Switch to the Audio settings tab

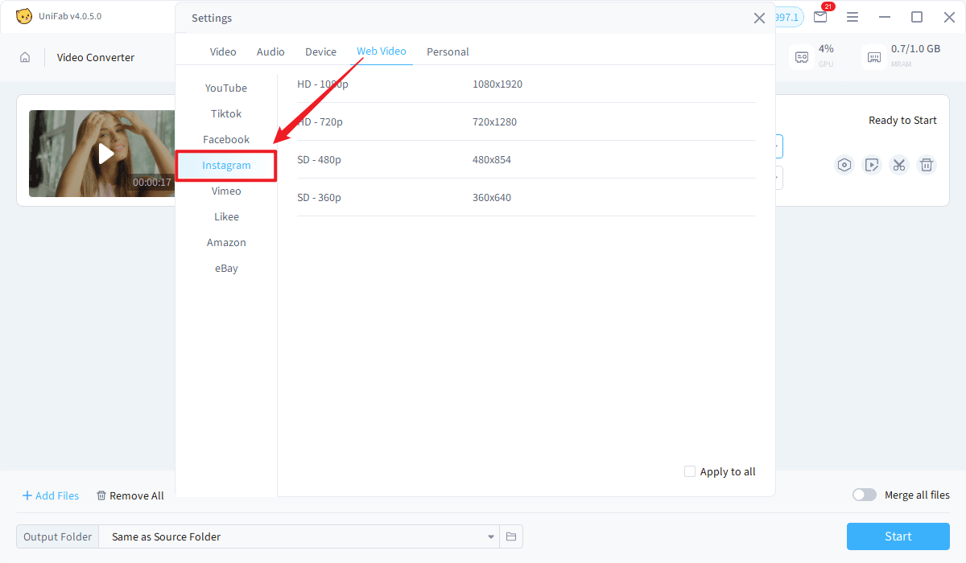point(270,51)
